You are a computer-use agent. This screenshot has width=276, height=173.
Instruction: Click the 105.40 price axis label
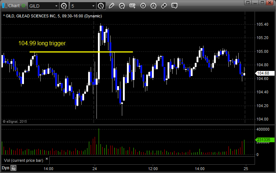click(x=263, y=24)
